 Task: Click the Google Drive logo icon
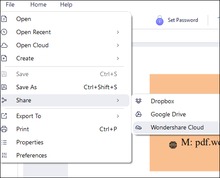coord(138,114)
